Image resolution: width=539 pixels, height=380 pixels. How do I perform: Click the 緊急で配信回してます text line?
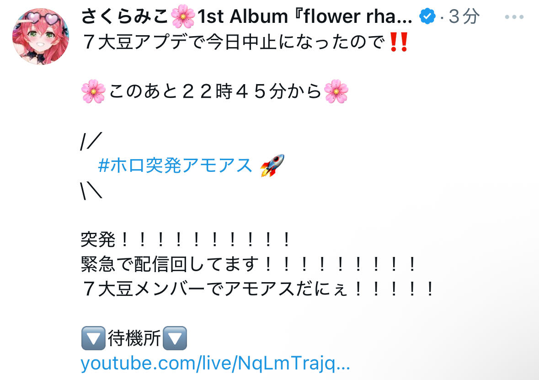249,264
